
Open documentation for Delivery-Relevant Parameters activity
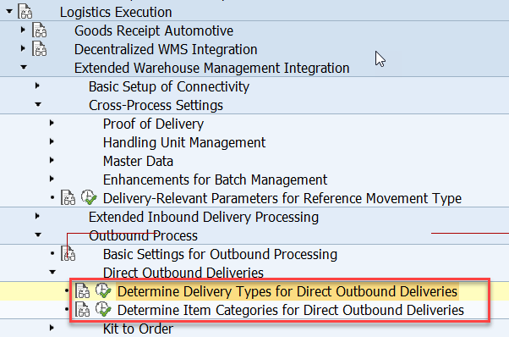click(68, 197)
